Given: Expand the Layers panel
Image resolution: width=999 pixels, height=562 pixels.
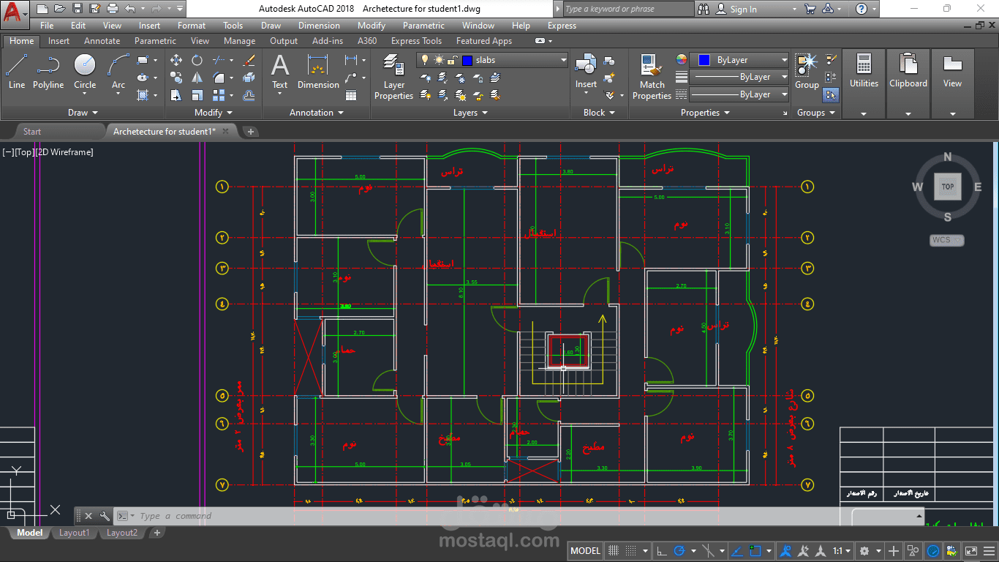Looking at the screenshot, I should [x=470, y=113].
